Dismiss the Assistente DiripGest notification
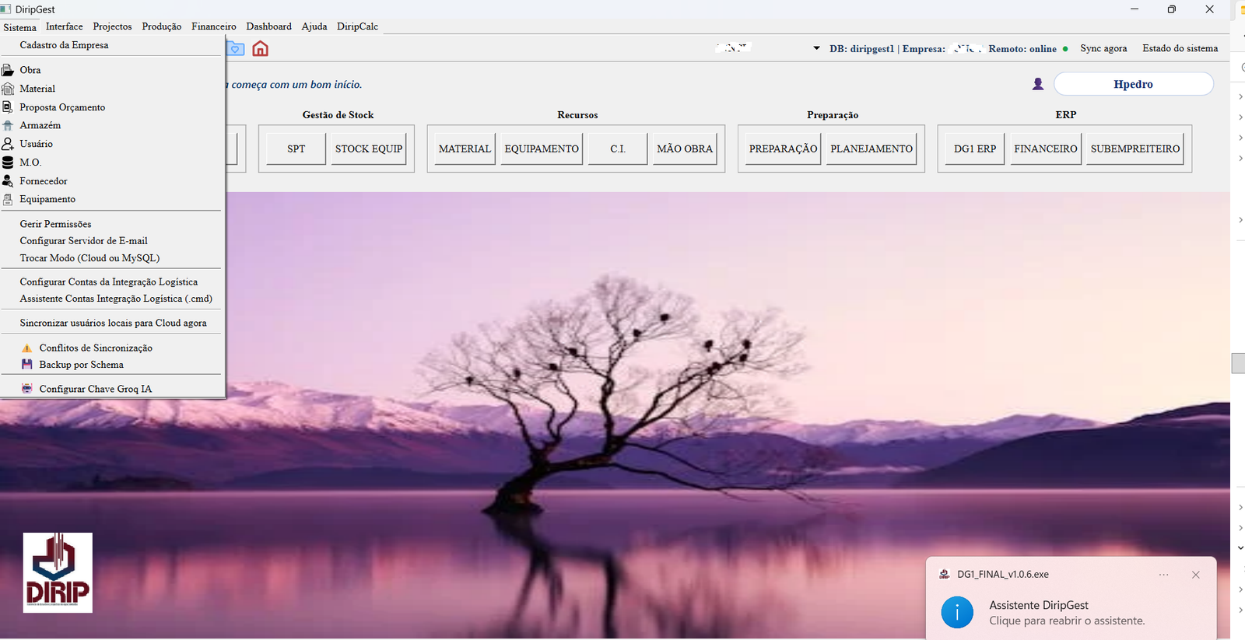 1195,575
